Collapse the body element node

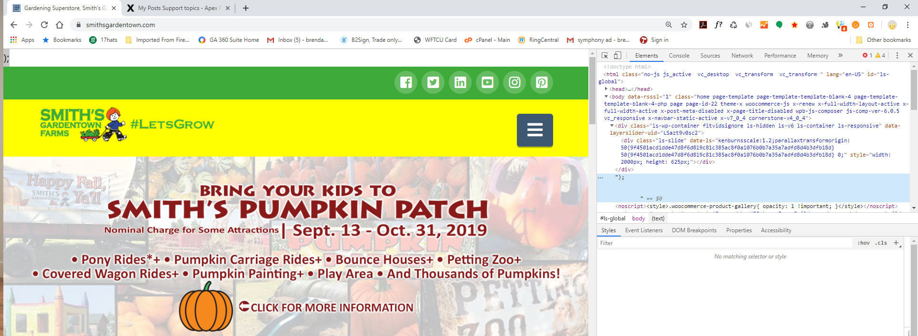[x=606, y=96]
